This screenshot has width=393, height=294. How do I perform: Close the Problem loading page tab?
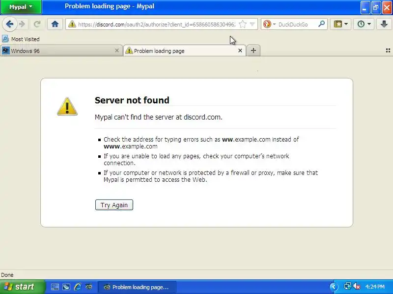pos(240,51)
